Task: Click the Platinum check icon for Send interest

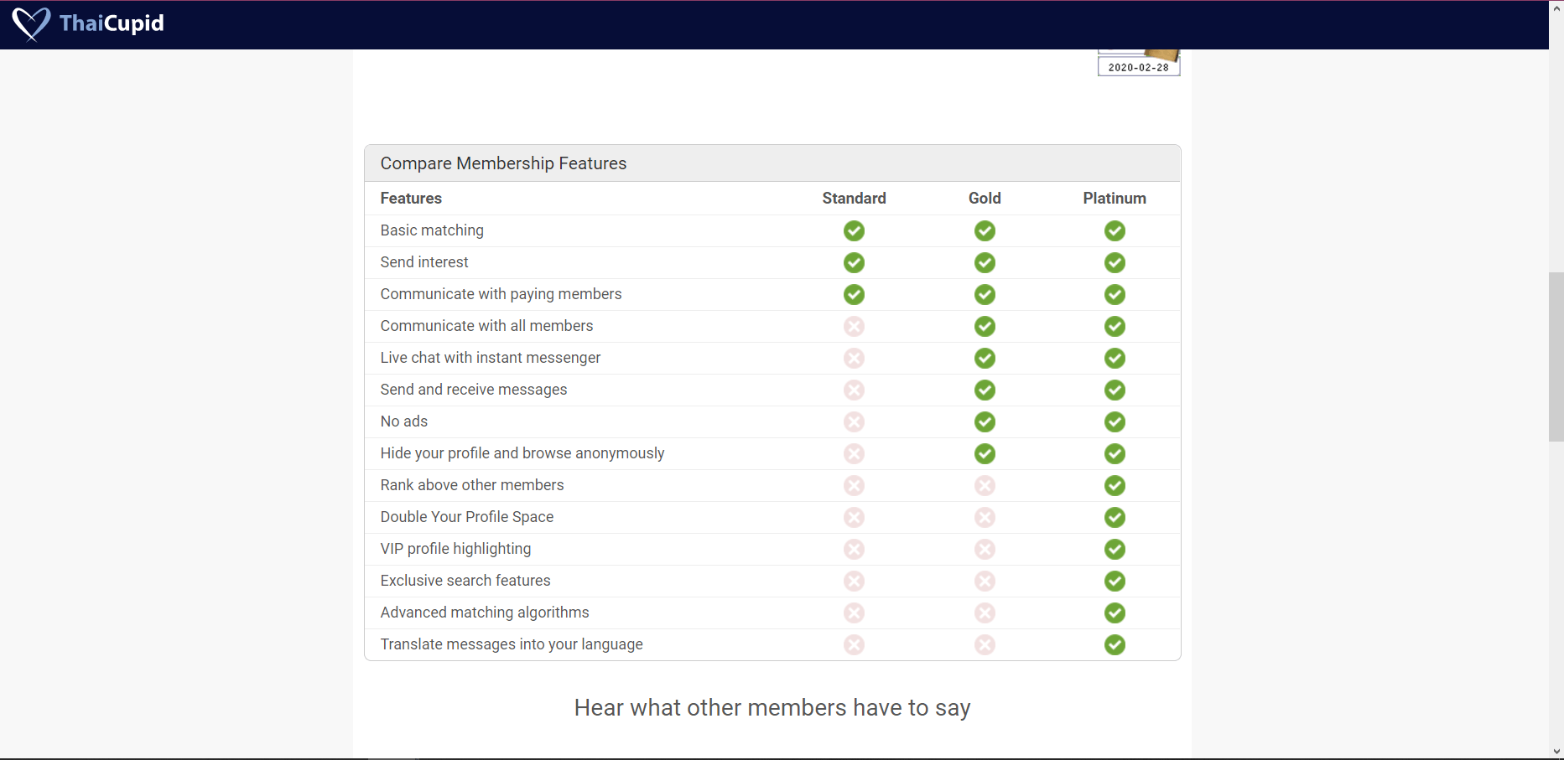Action: (x=1115, y=262)
